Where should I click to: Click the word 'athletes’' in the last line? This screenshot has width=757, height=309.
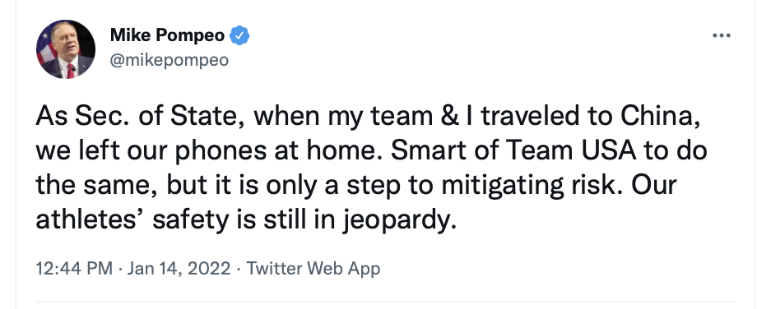(90, 220)
